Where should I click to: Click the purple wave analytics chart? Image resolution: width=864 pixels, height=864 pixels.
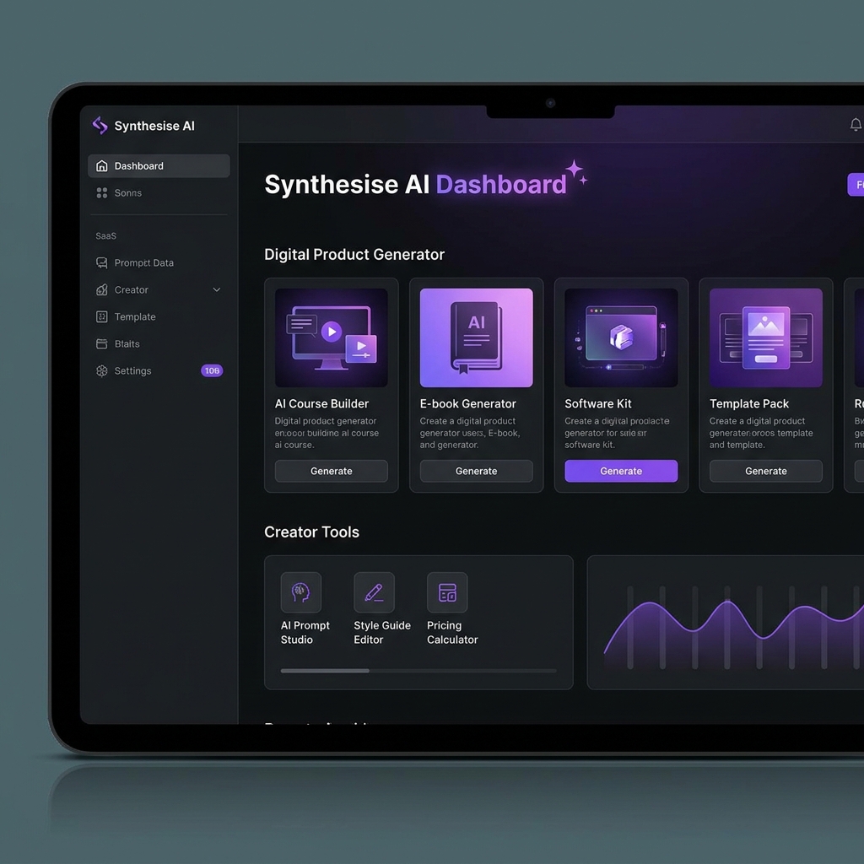tap(726, 623)
